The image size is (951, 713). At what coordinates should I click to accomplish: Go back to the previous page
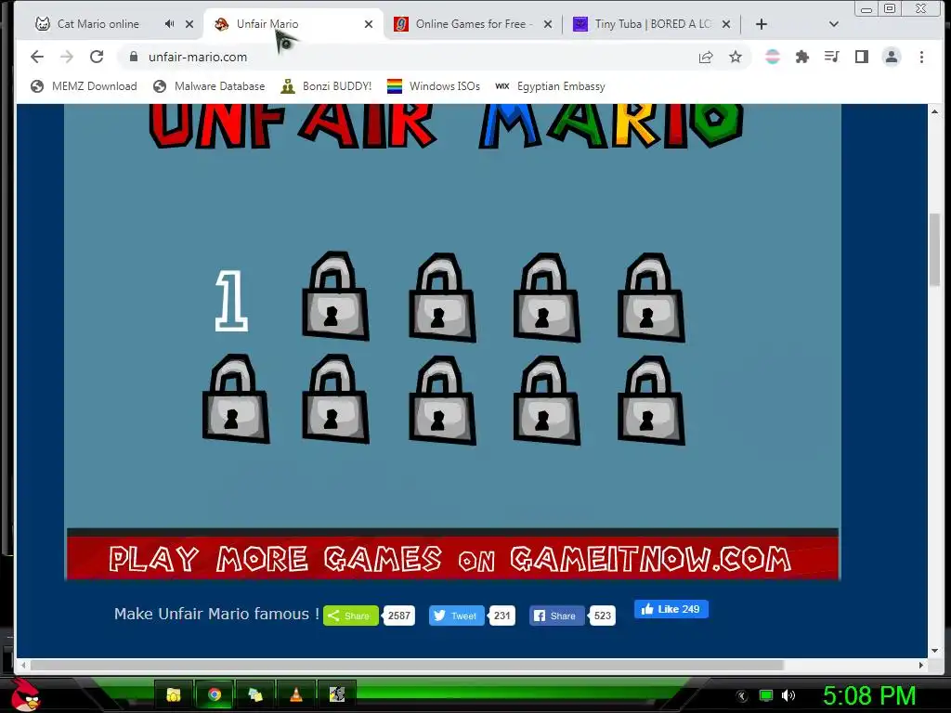click(37, 57)
